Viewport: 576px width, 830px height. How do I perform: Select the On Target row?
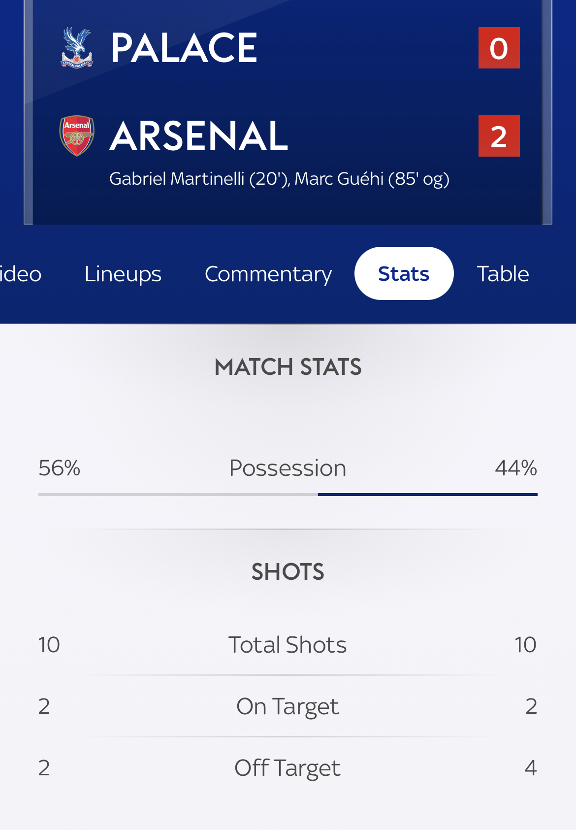coord(288,706)
